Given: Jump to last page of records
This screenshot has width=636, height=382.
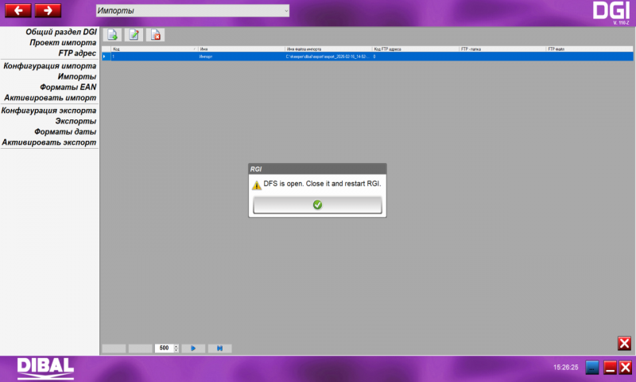Looking at the screenshot, I should 219,349.
